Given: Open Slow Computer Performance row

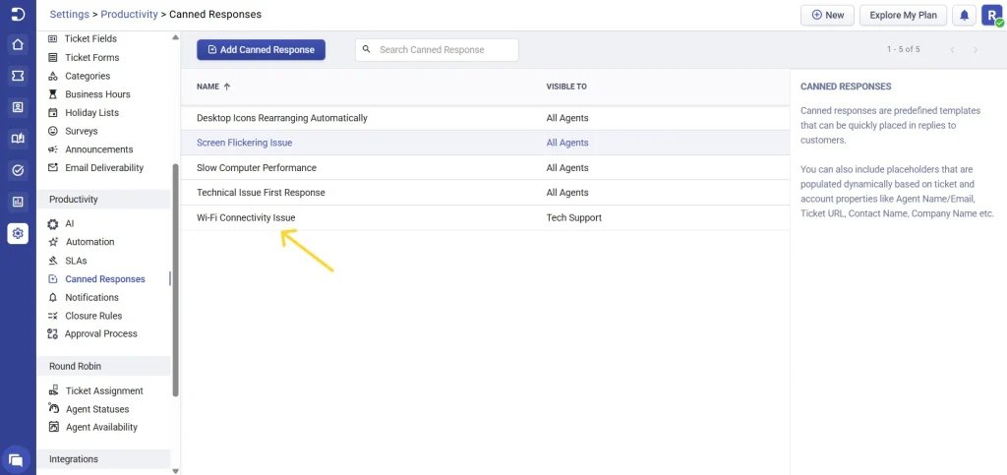Looking at the screenshot, I should pyautogui.click(x=485, y=167).
